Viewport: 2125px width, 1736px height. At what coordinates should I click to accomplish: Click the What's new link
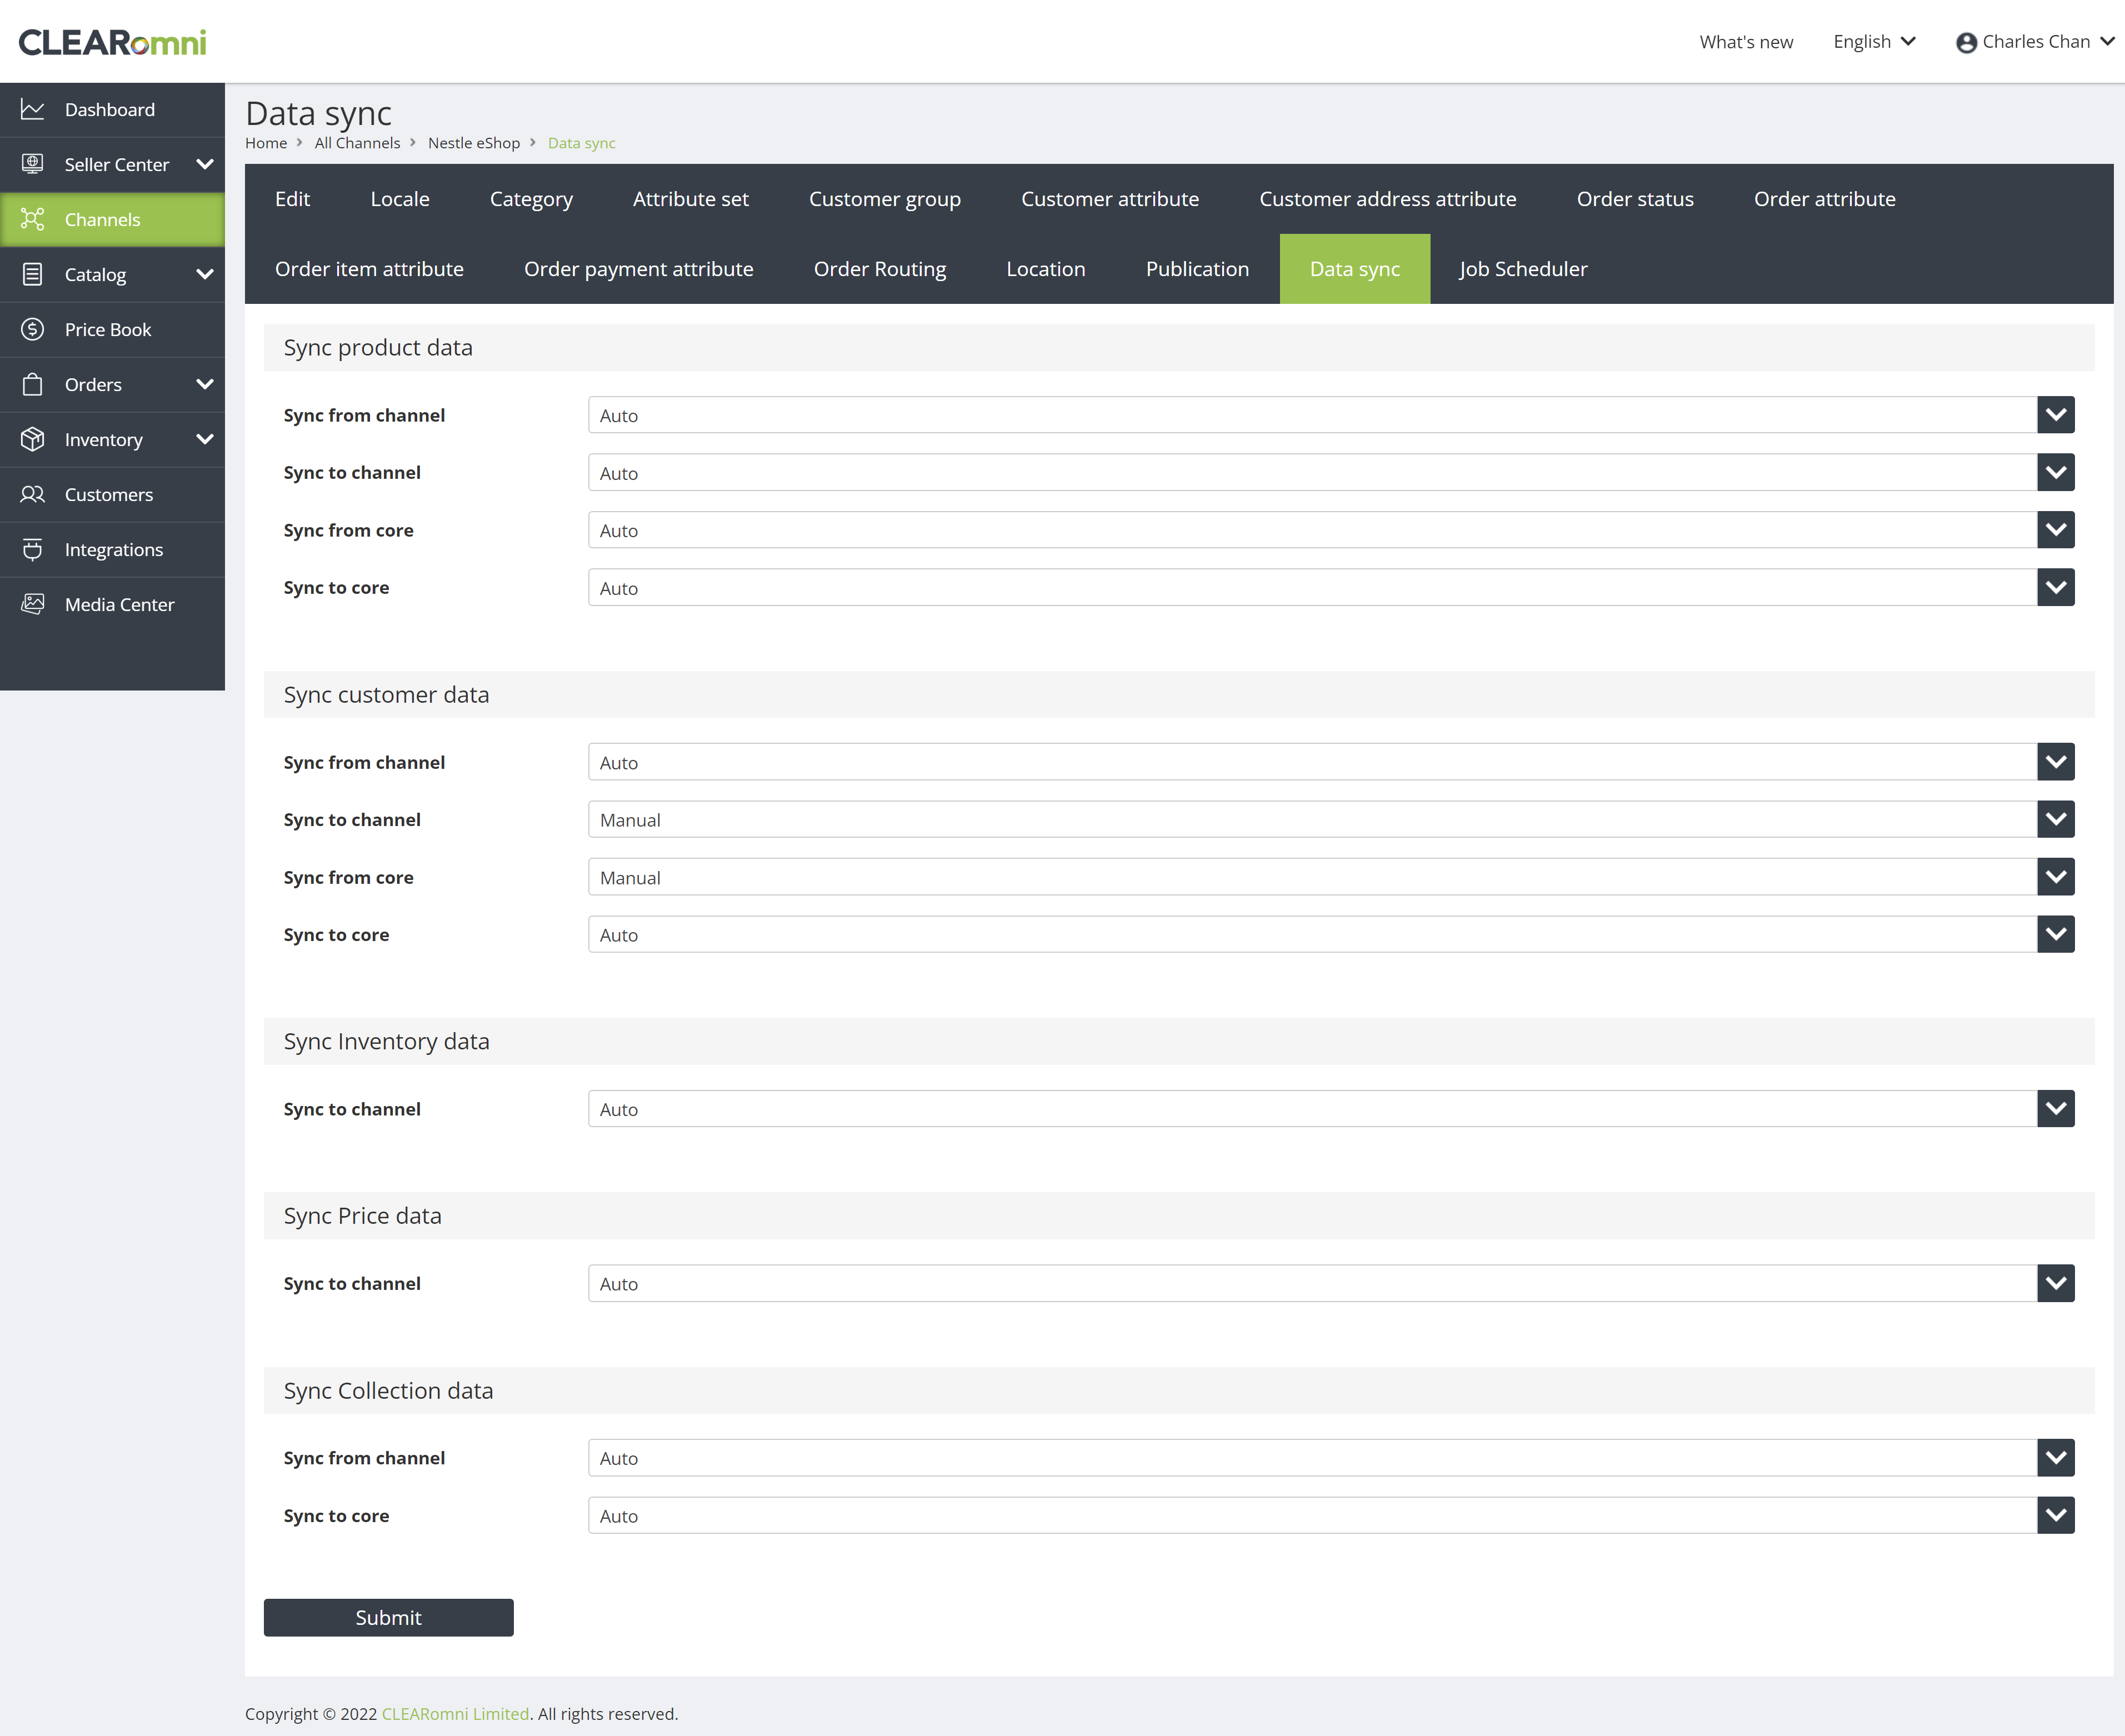tap(1746, 42)
